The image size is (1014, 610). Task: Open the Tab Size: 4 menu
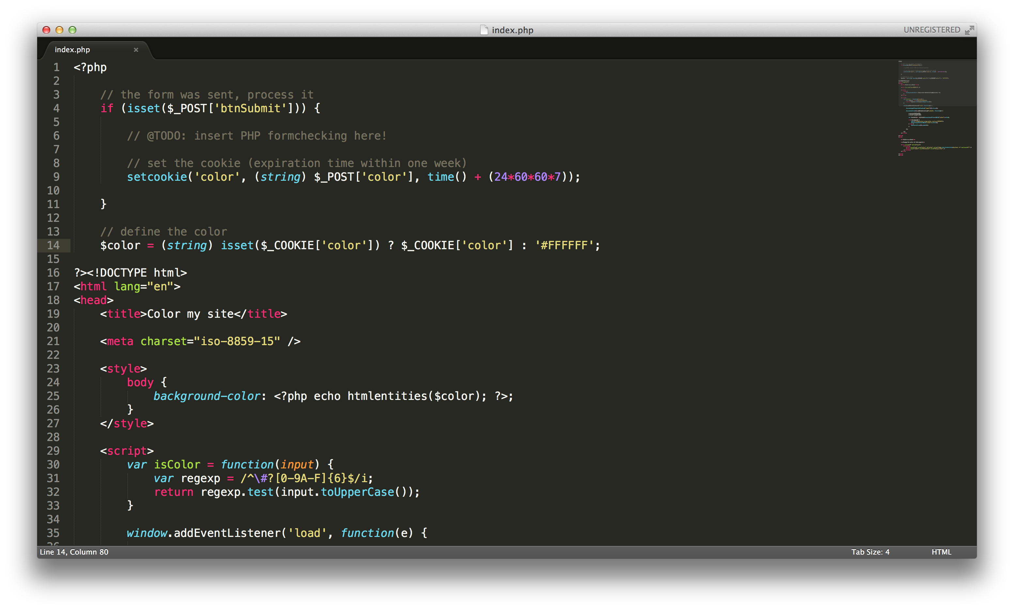870,552
